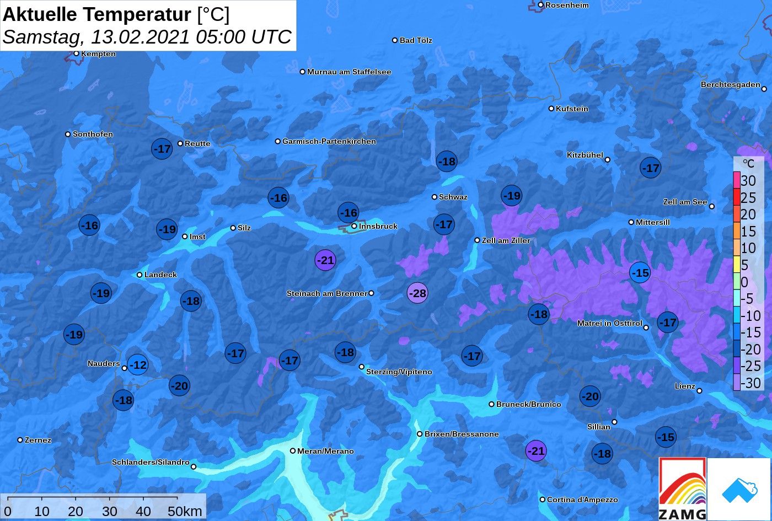The height and width of the screenshot is (521, 772).
Task: Click the Steinach am Brenner label
Action: click(x=327, y=293)
